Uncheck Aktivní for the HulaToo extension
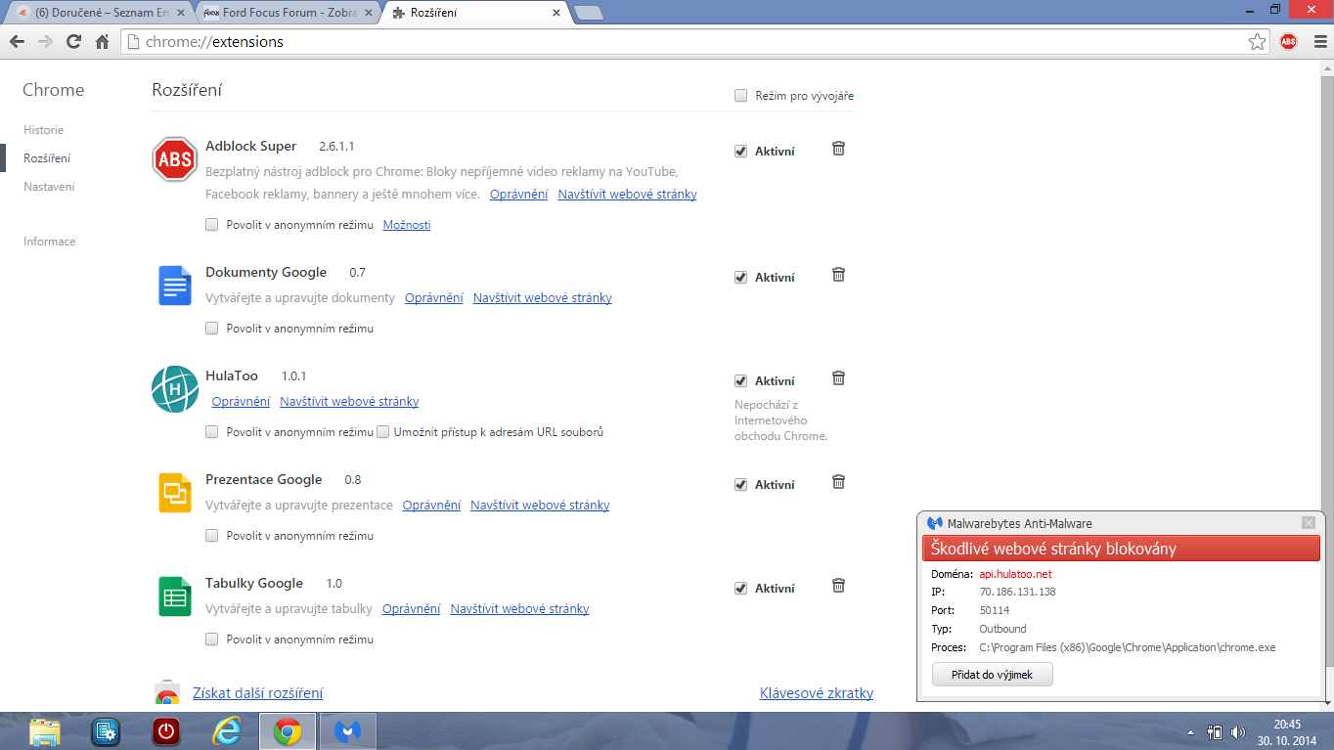Image resolution: width=1334 pixels, height=750 pixels. pyautogui.click(x=741, y=381)
